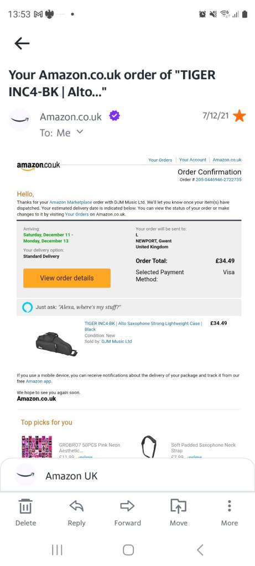Tap the purple verified sender badge
The height and width of the screenshot is (566, 255).
tap(115, 116)
